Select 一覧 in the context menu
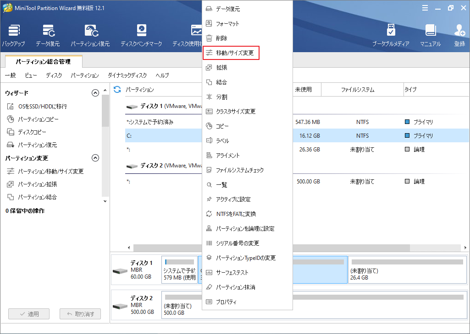This screenshot has height=334, width=470. [x=247, y=185]
